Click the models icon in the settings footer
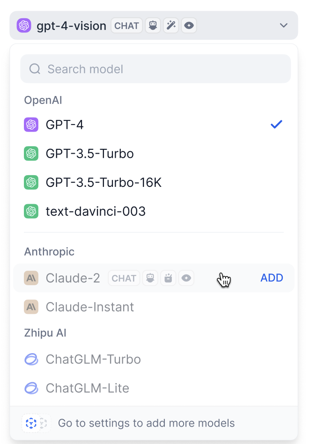Screen dimensions: 311x444 pos(31,423)
